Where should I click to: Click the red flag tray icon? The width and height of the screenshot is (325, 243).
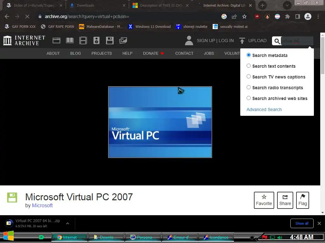(x=265, y=238)
